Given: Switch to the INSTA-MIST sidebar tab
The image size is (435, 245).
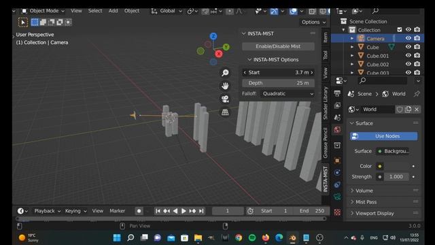Looking at the screenshot, I should click(x=326, y=180).
